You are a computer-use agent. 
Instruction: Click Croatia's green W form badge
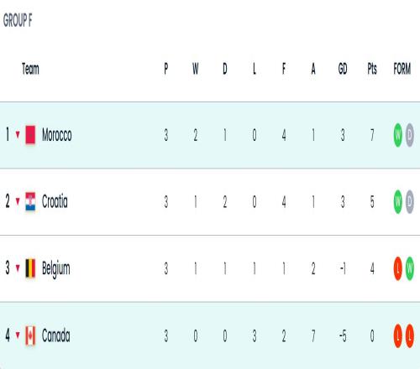point(397,201)
